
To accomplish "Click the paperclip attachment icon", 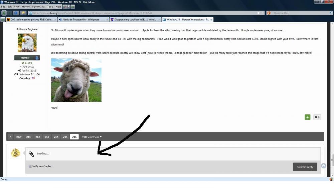I will (x=31, y=154).
